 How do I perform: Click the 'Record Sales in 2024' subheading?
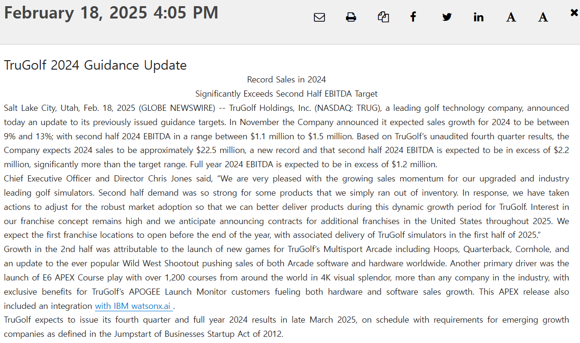coord(286,80)
